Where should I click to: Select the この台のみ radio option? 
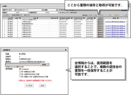tap(20, 69)
